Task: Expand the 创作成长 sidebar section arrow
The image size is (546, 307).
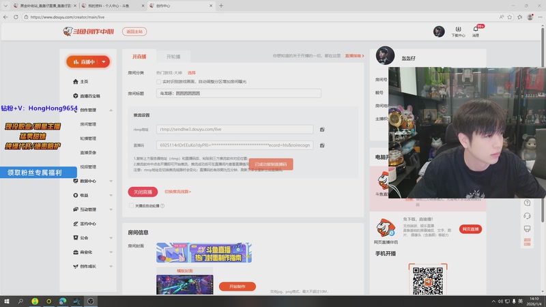Action: coord(111,266)
